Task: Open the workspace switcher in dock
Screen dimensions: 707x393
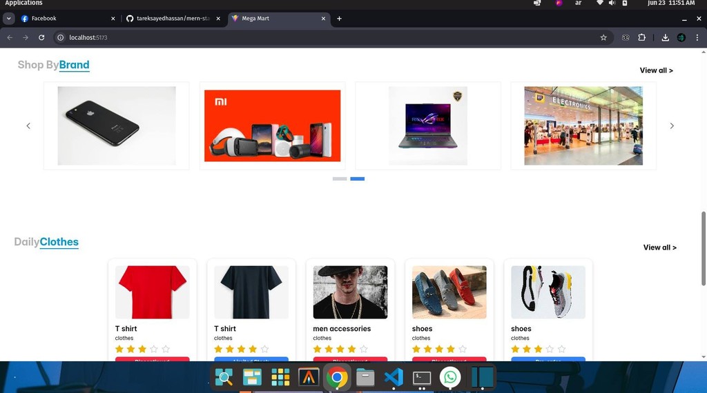Action: tap(482, 377)
